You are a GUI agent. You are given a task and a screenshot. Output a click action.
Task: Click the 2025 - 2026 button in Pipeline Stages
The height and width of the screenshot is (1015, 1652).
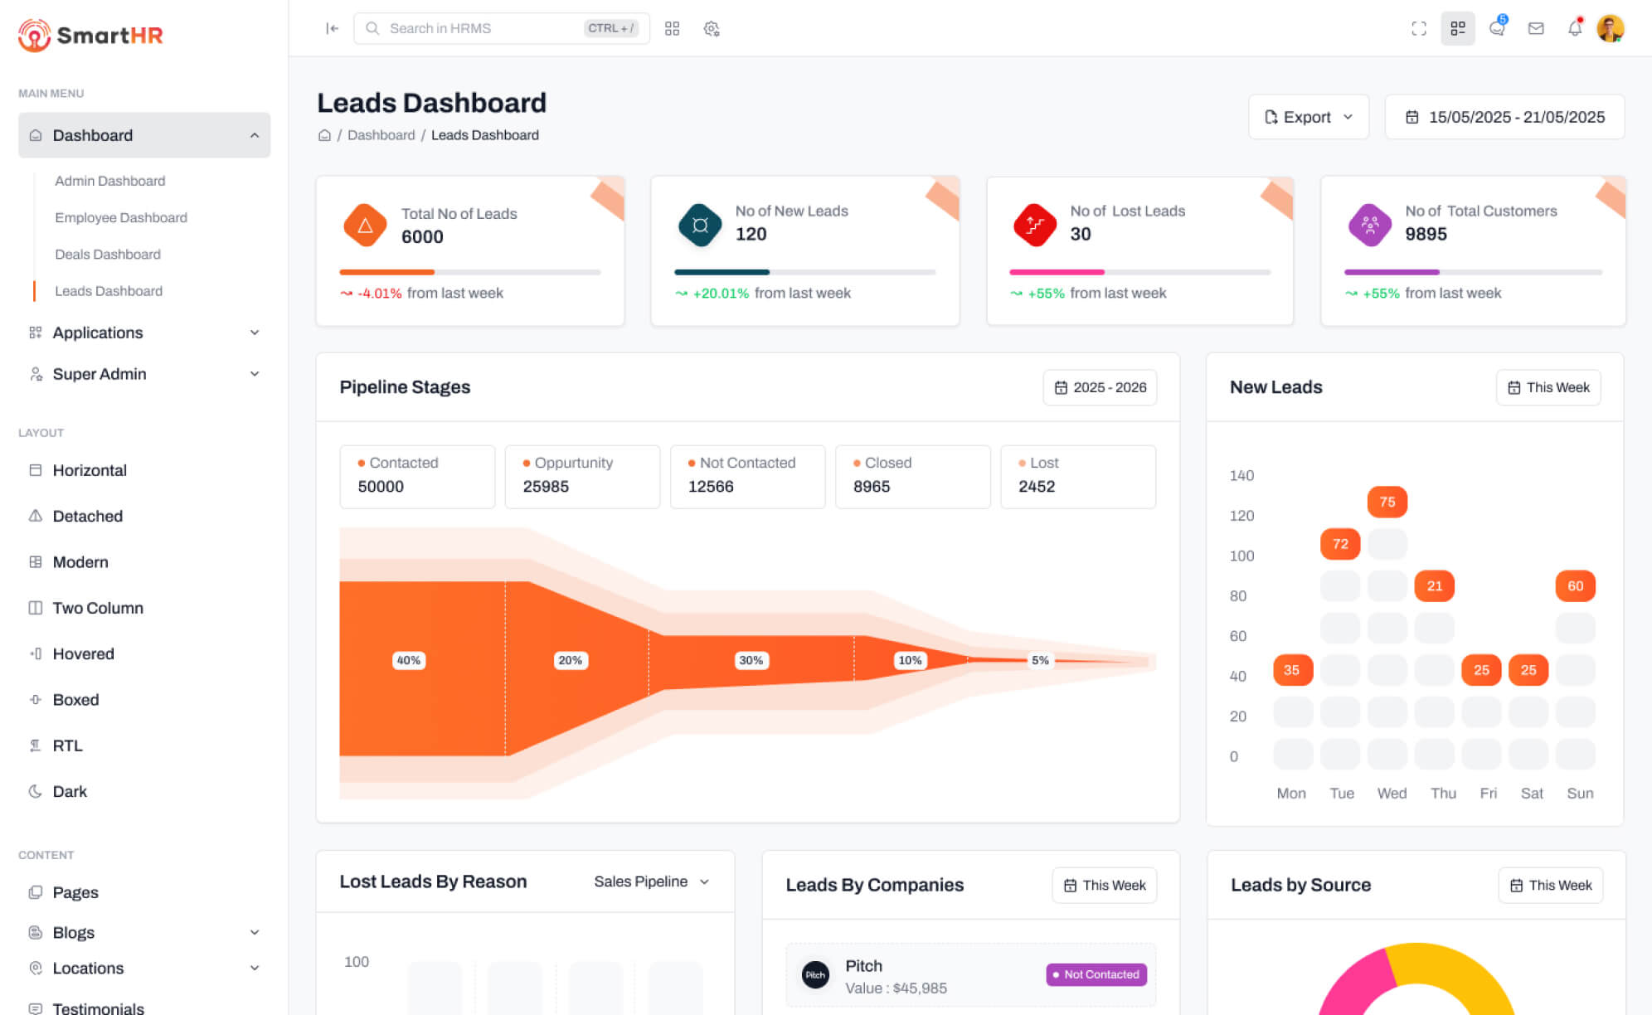(1100, 387)
